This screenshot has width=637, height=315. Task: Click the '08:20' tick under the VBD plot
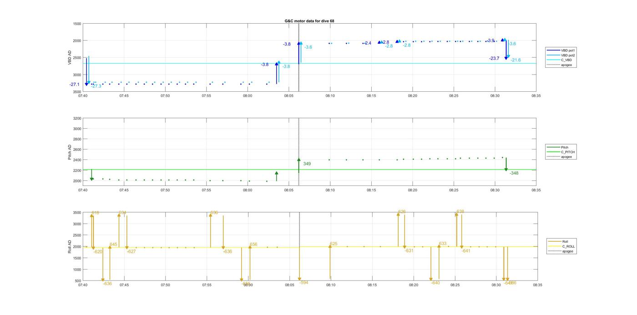point(412,96)
